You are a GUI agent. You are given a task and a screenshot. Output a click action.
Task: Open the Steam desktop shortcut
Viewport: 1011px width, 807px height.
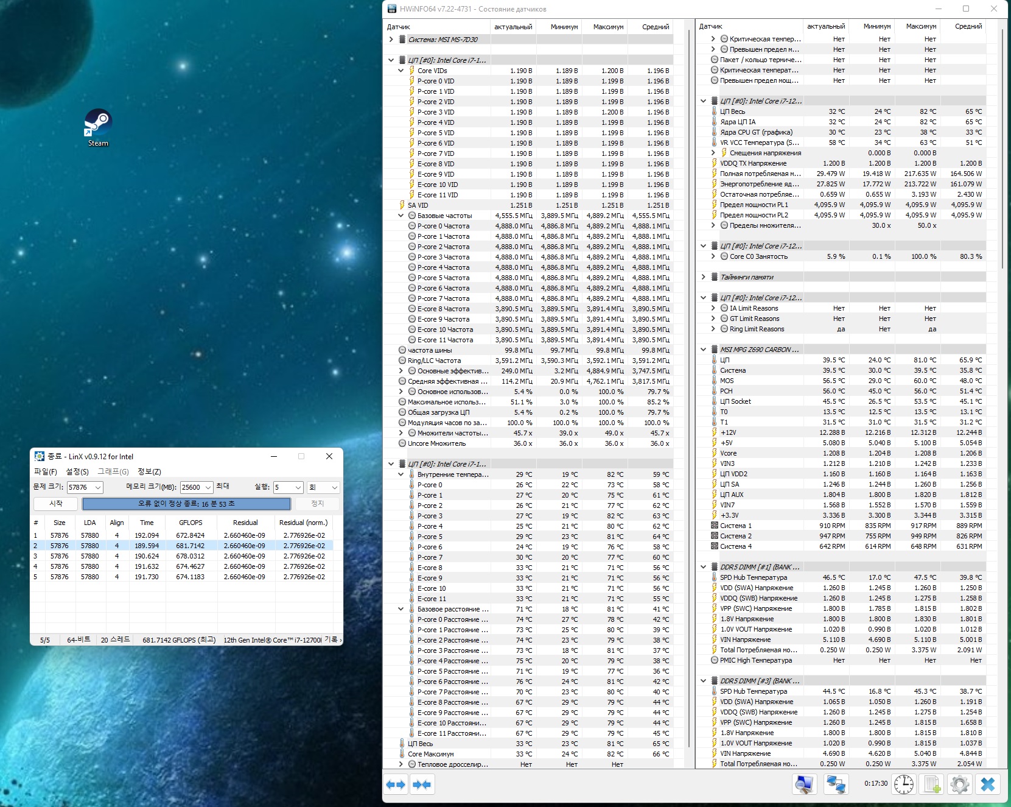(x=97, y=127)
